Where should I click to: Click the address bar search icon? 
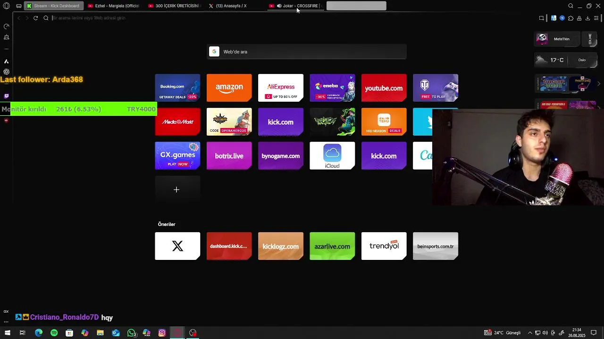click(46, 18)
